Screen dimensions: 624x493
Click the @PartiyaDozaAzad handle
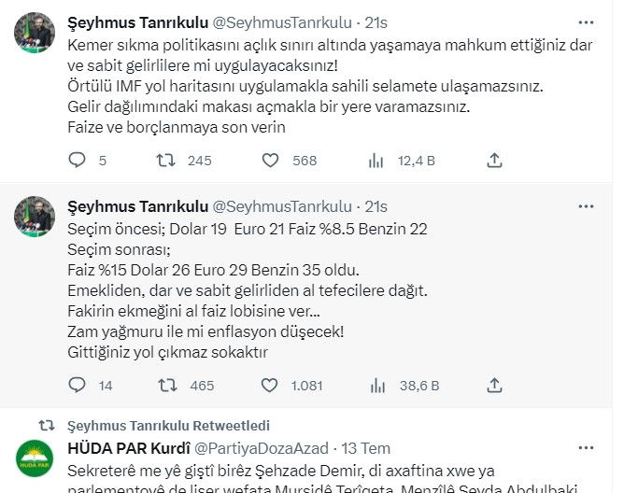click(267, 448)
